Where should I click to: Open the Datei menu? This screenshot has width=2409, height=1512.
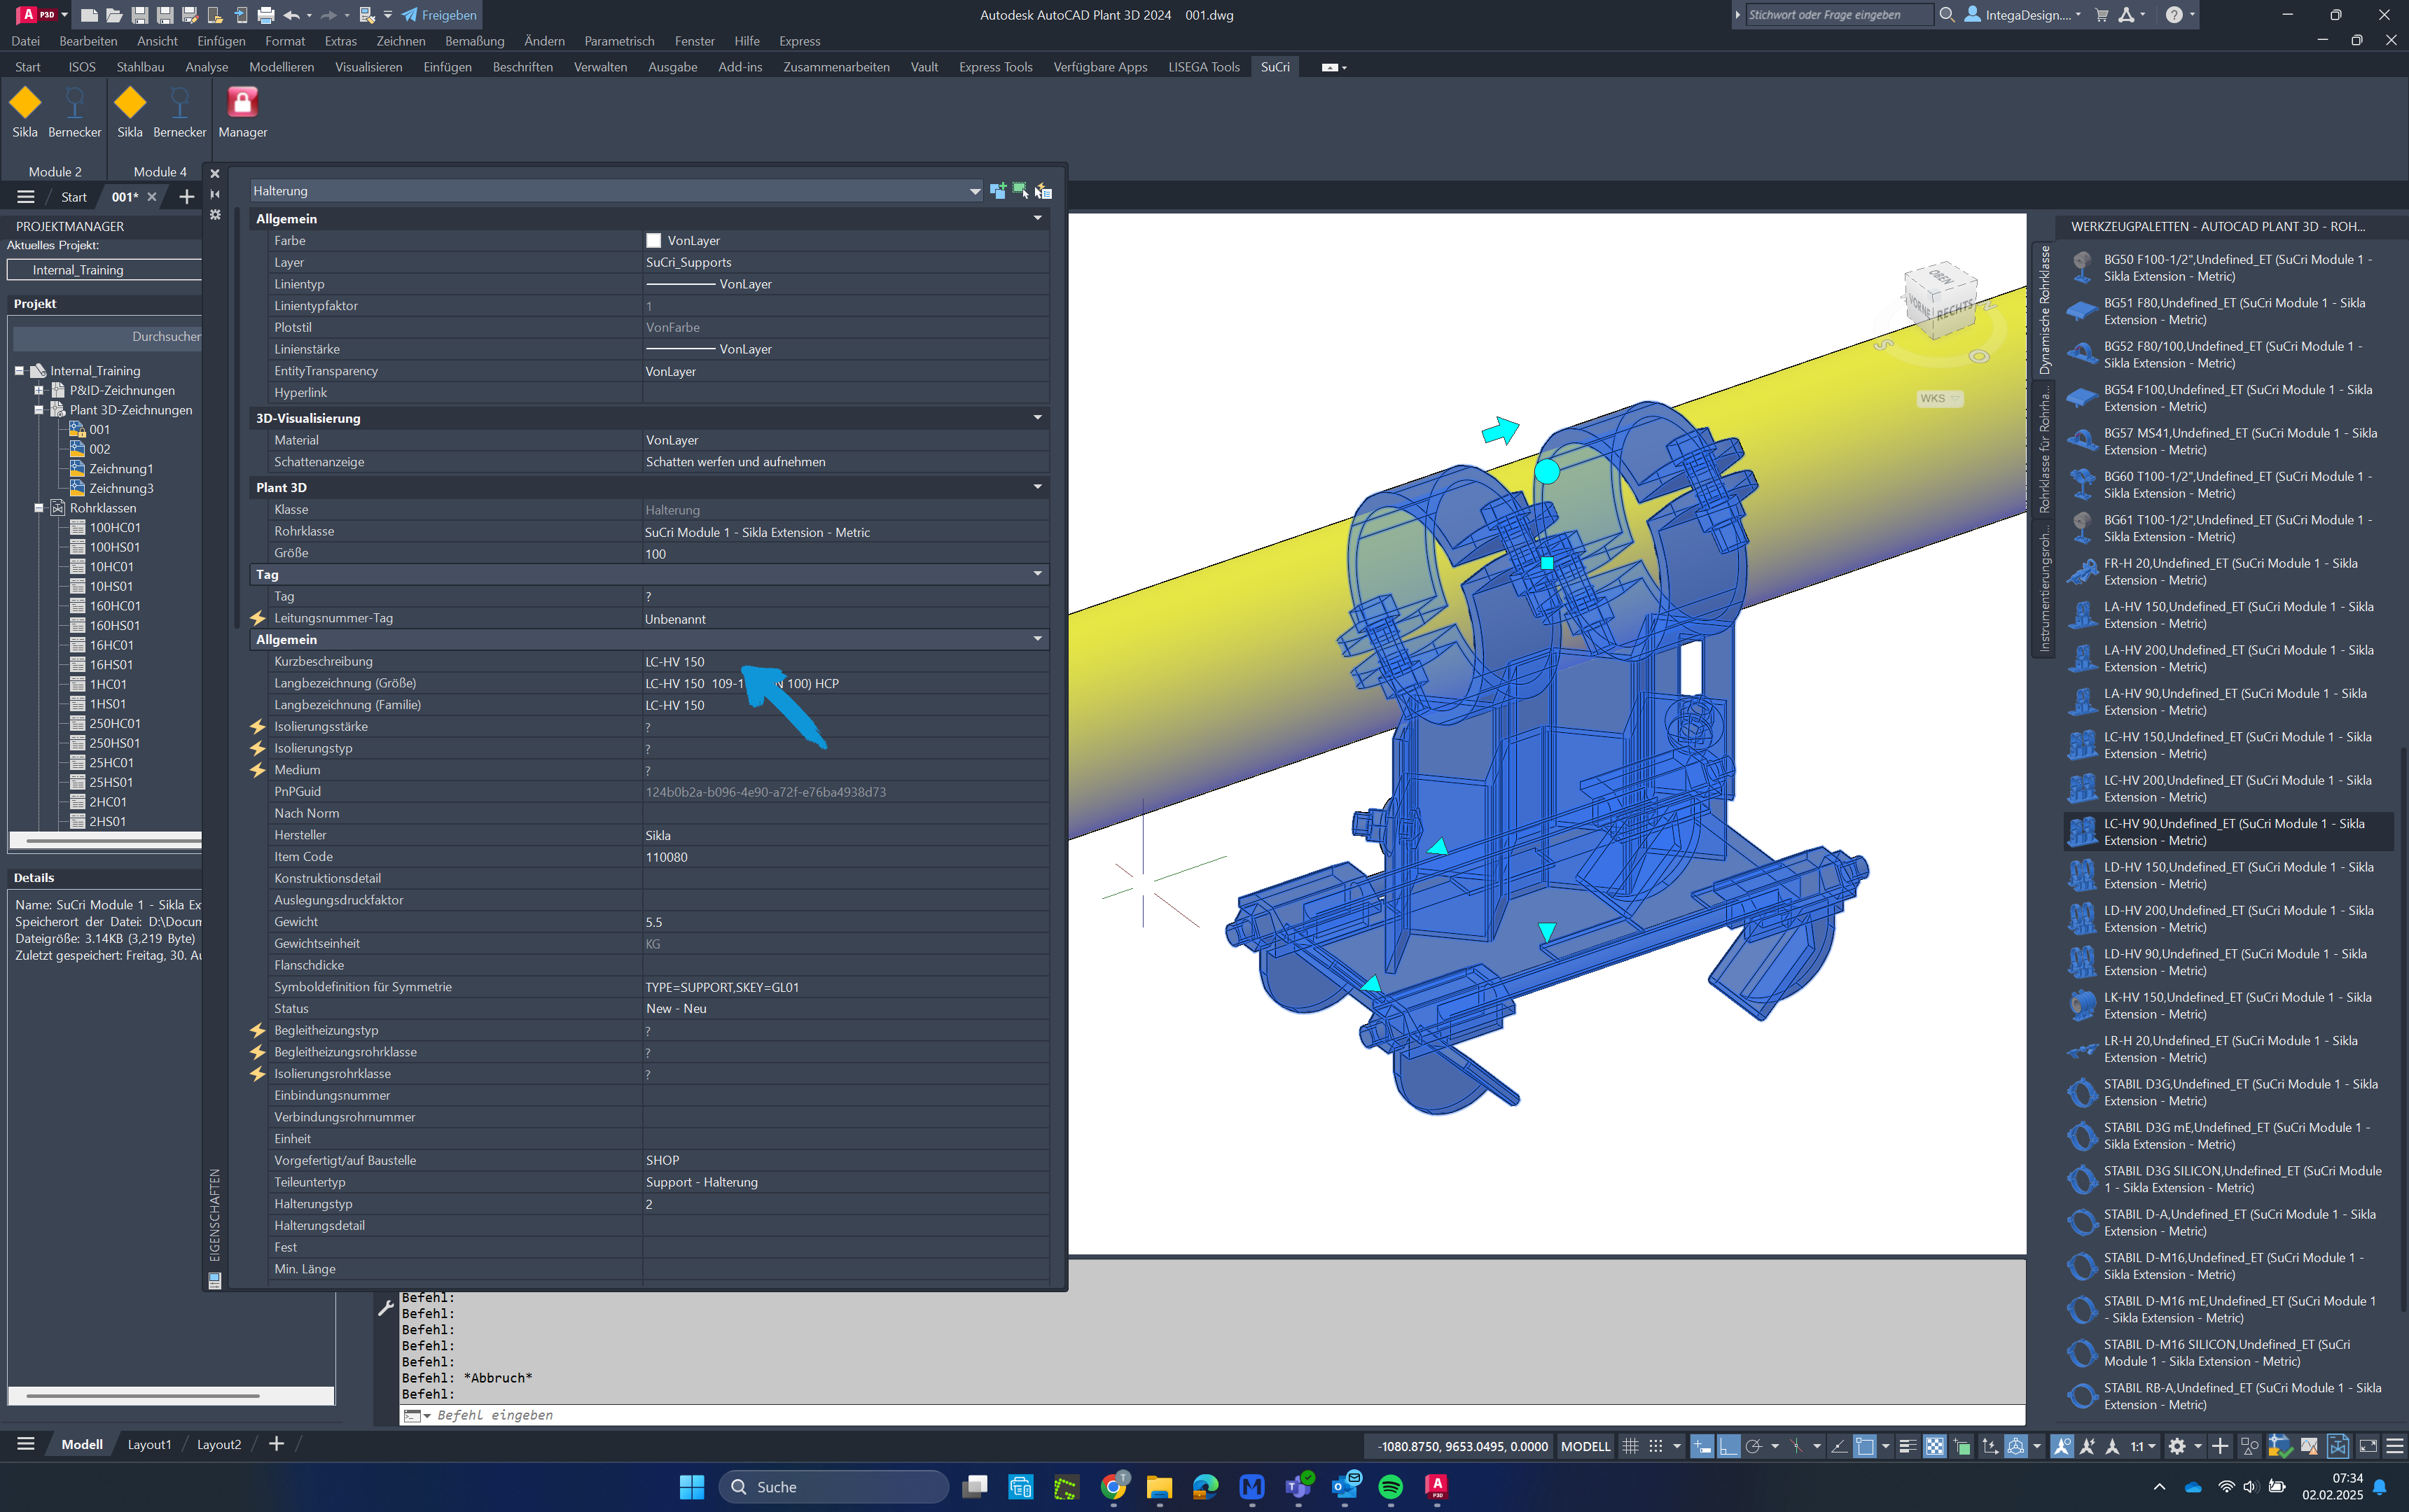click(25, 41)
